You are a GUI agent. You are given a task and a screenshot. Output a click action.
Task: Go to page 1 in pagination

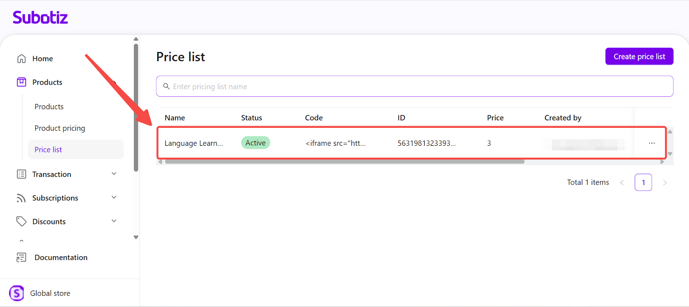[643, 182]
